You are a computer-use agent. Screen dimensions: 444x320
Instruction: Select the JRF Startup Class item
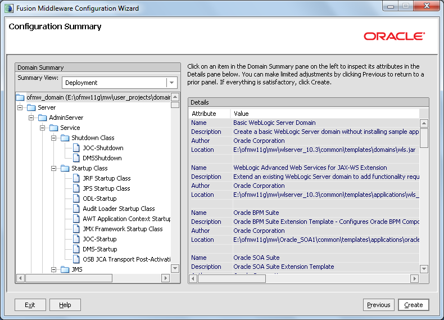point(107,178)
